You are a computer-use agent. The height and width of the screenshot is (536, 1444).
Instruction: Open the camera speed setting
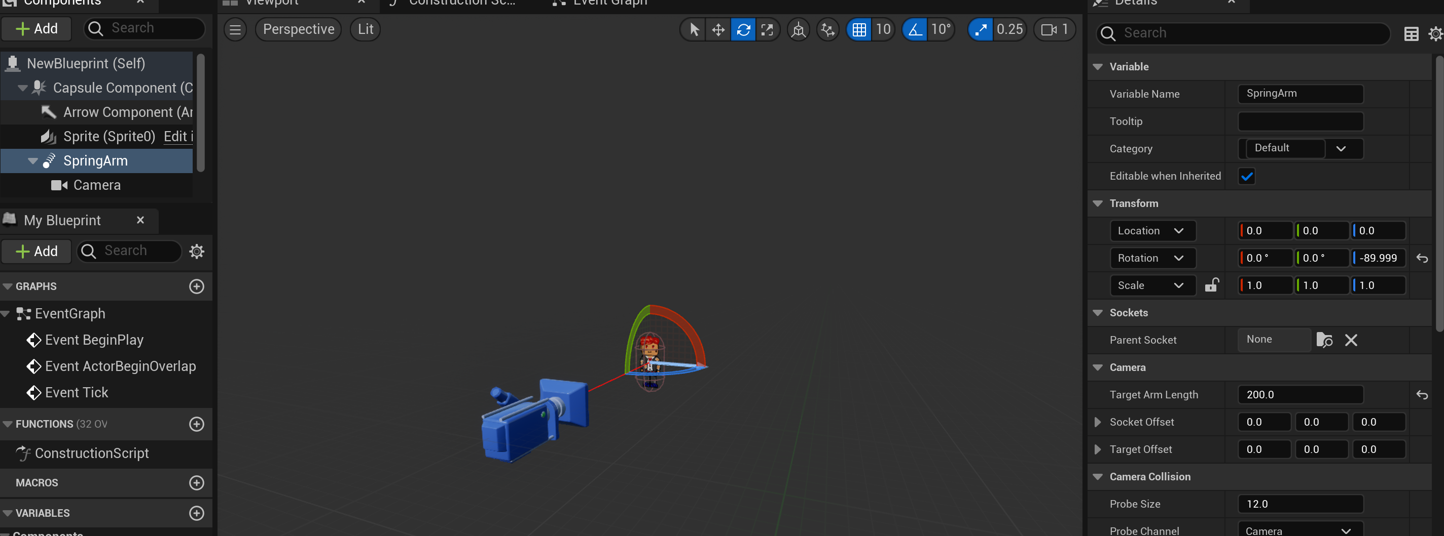coord(1055,29)
